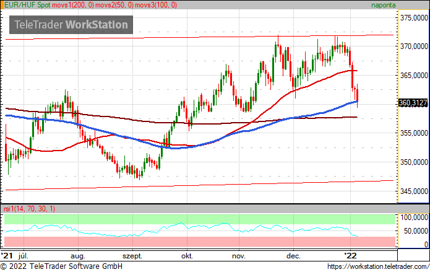Click the 375,0000 price axis label
The width and height of the screenshot is (430, 272).
pos(414,17)
